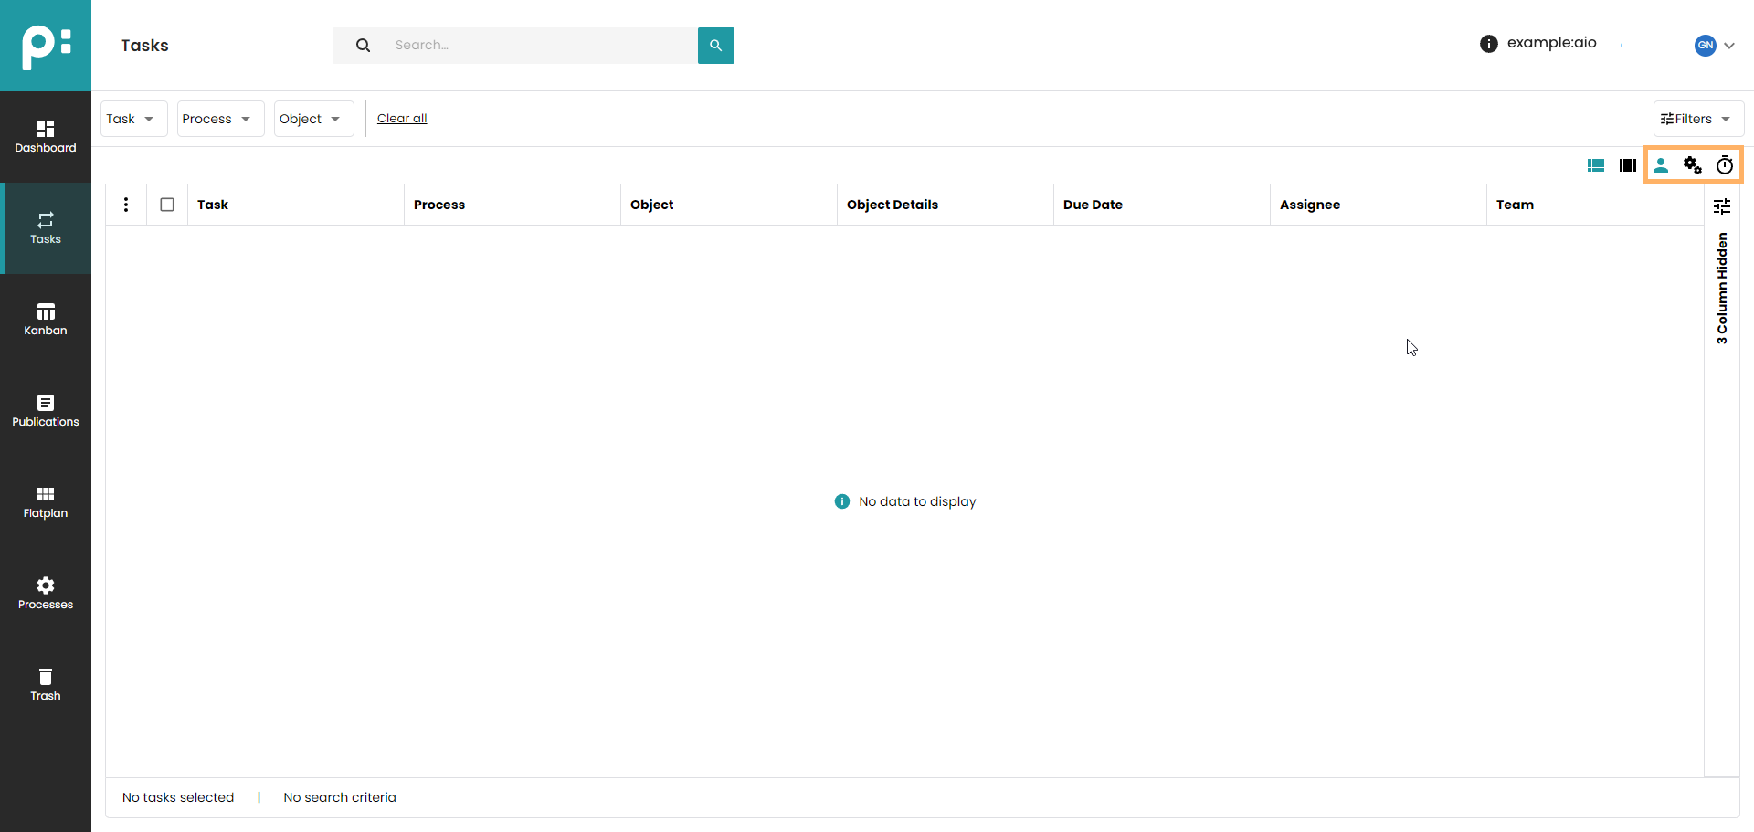
Task: Click the teal search button
Action: click(x=715, y=46)
